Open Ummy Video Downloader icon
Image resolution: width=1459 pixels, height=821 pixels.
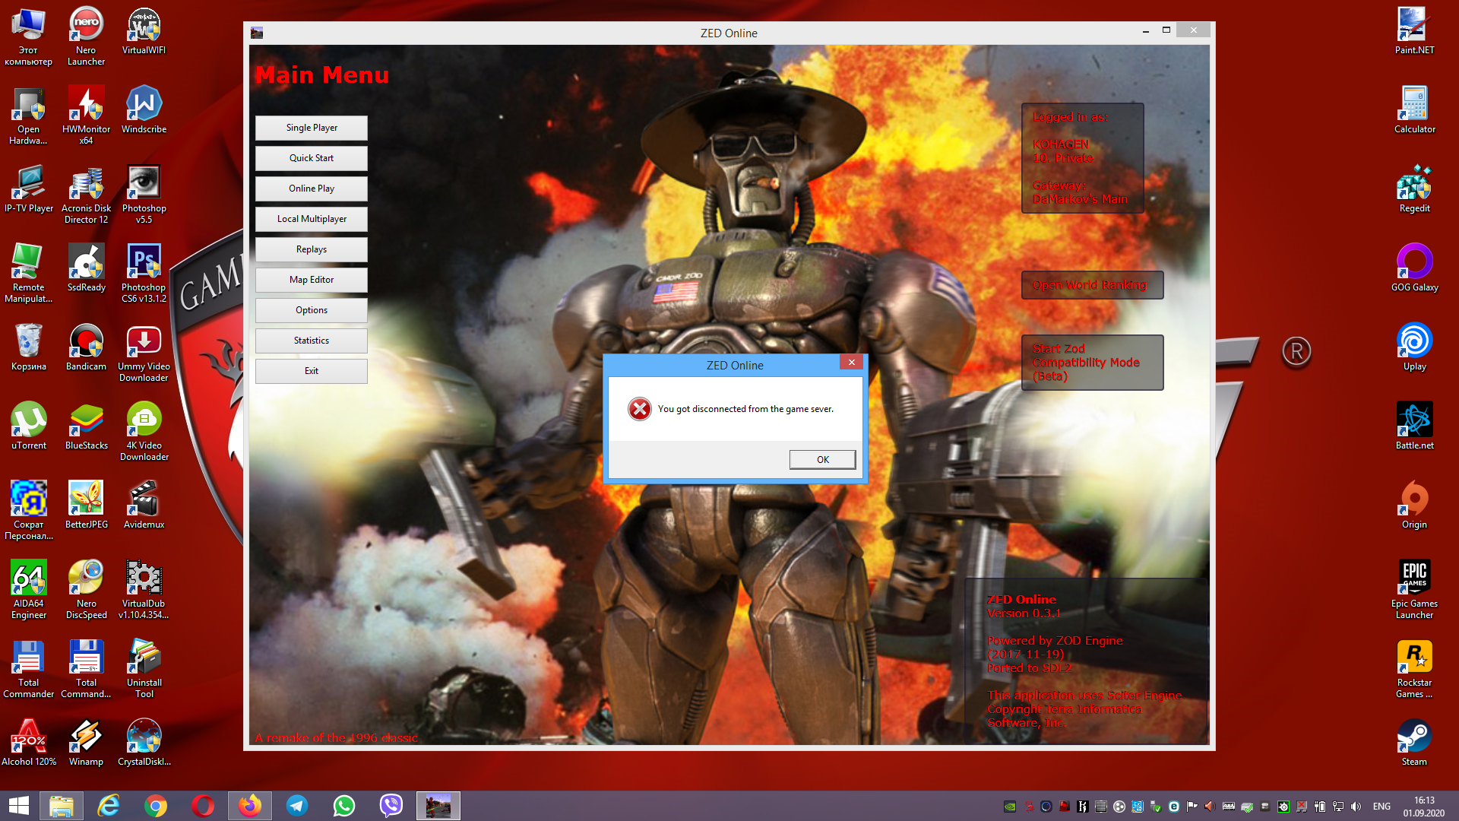click(144, 353)
